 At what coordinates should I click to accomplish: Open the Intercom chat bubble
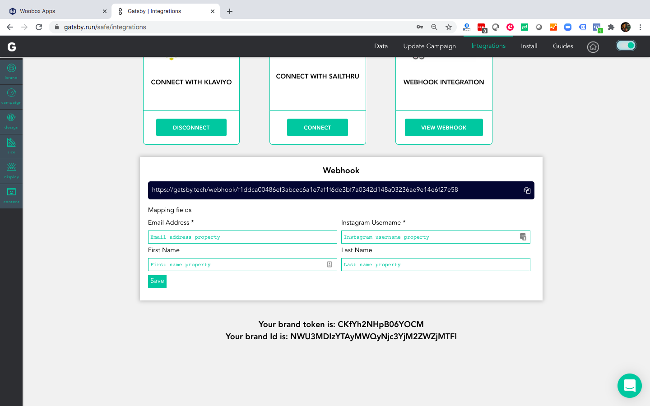[x=630, y=386]
